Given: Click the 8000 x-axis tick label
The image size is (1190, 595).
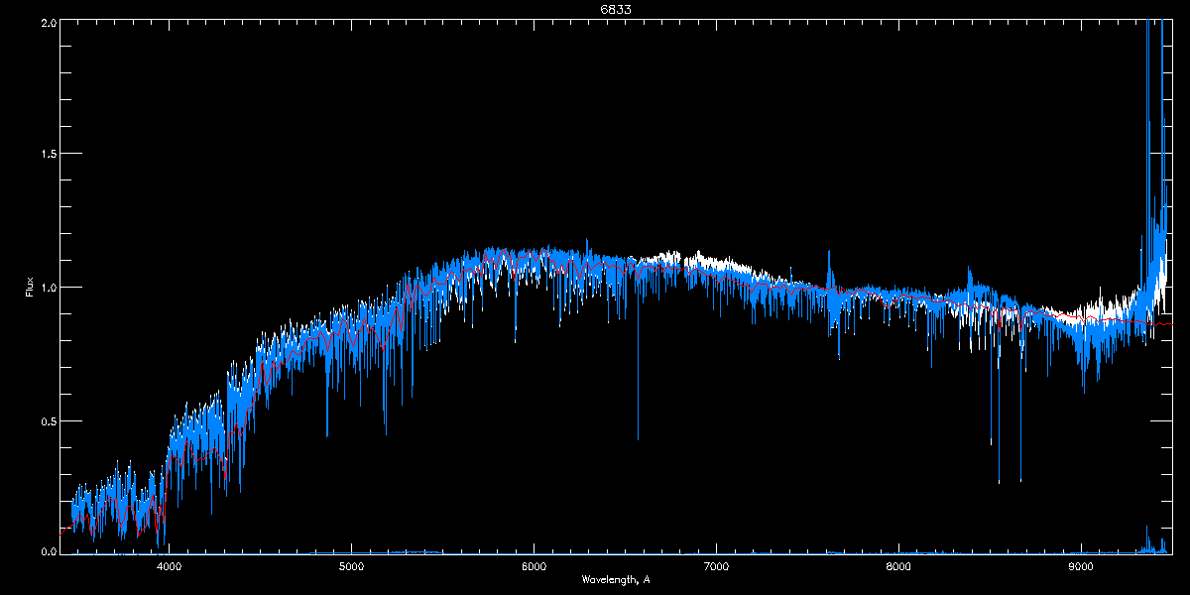Looking at the screenshot, I should point(898,567).
